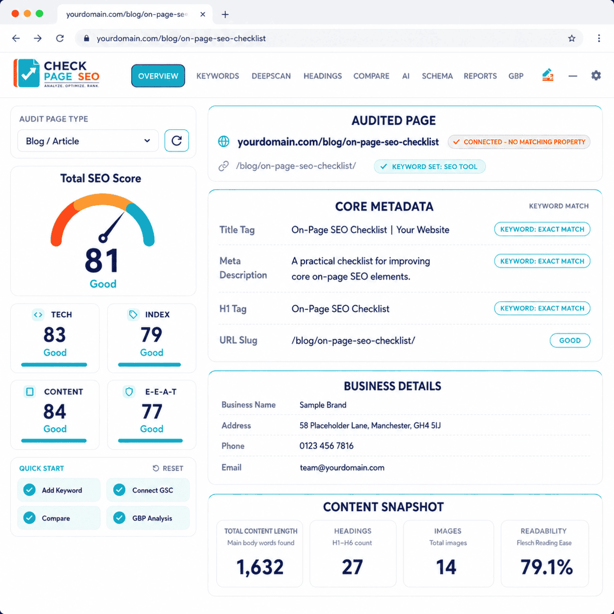Open a new browser tab with plus
The image size is (614, 614).
(x=225, y=14)
